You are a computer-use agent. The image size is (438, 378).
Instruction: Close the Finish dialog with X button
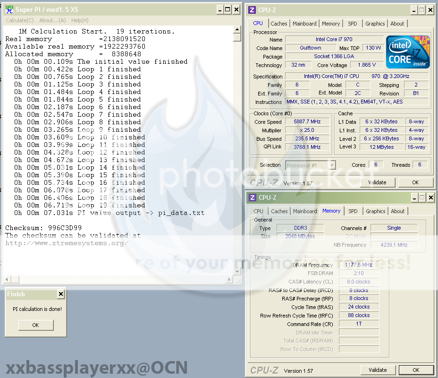60,294
